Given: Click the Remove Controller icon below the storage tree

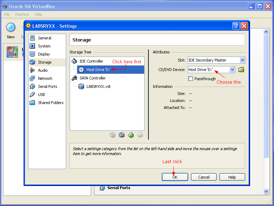Looking at the screenshot, I should (x=122, y=135).
